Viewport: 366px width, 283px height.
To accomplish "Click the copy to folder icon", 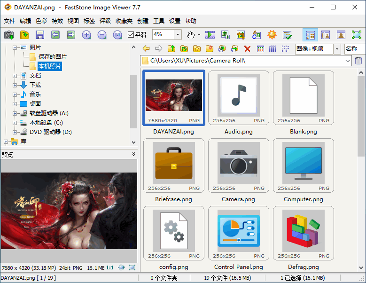I will (222, 48).
